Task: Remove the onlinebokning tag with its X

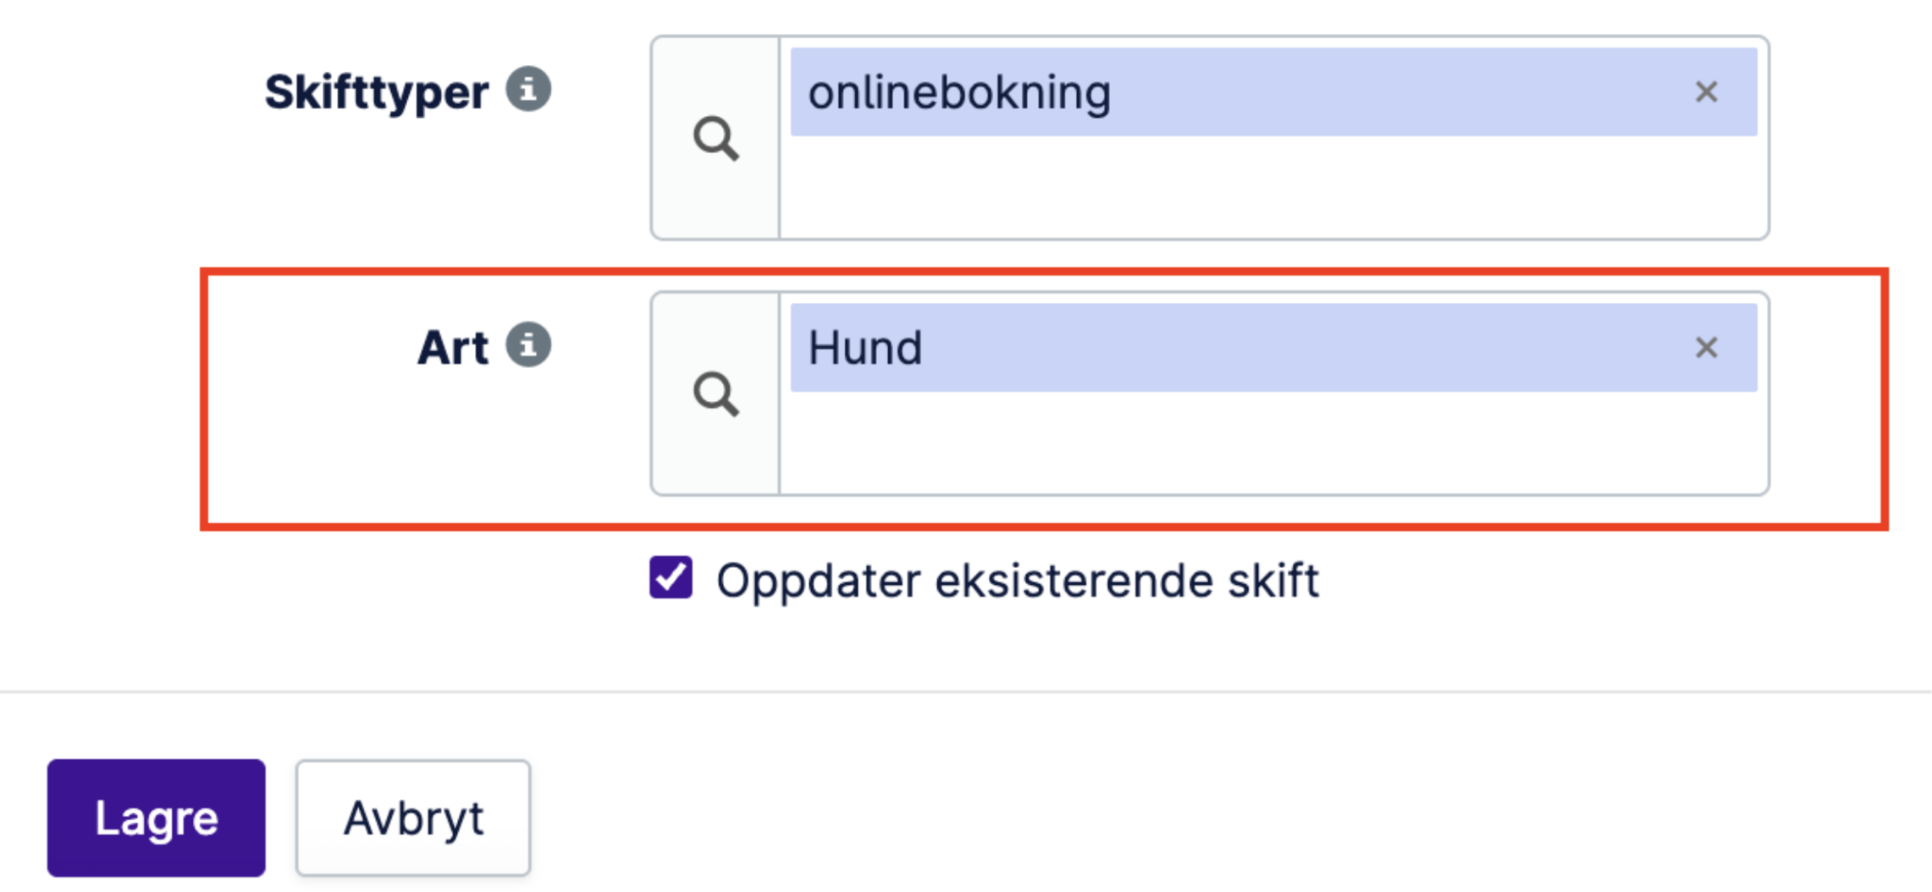Action: tap(1706, 91)
